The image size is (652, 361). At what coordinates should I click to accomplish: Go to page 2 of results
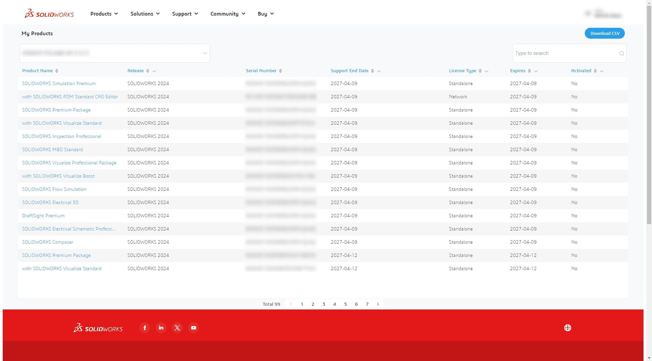(x=313, y=304)
